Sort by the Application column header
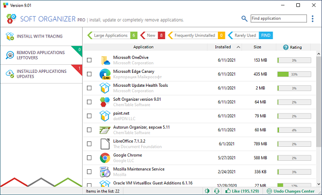The image size is (322, 195). coord(143,47)
